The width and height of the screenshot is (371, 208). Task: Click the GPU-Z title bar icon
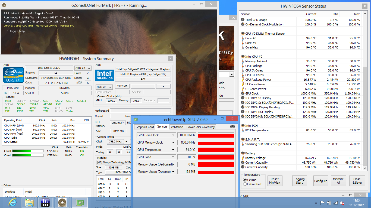coord(136,119)
